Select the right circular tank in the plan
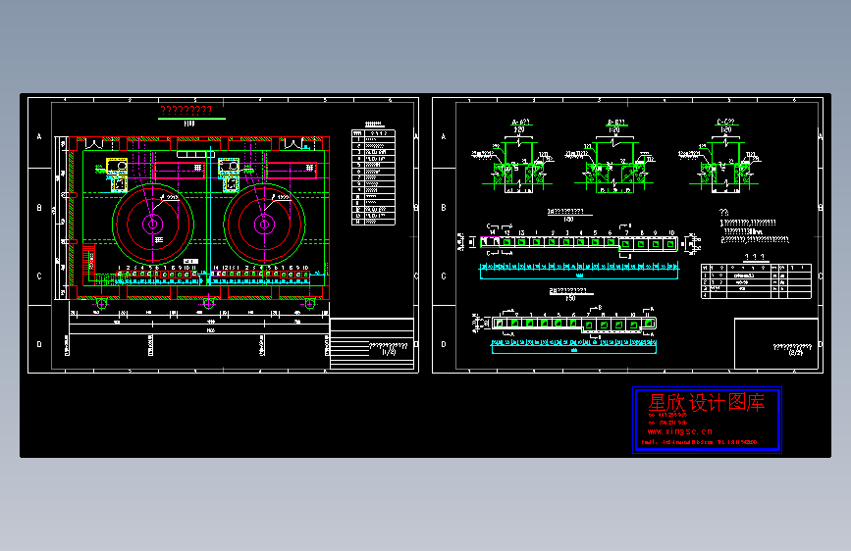Viewport: 851px width, 551px height. pyautogui.click(x=264, y=224)
